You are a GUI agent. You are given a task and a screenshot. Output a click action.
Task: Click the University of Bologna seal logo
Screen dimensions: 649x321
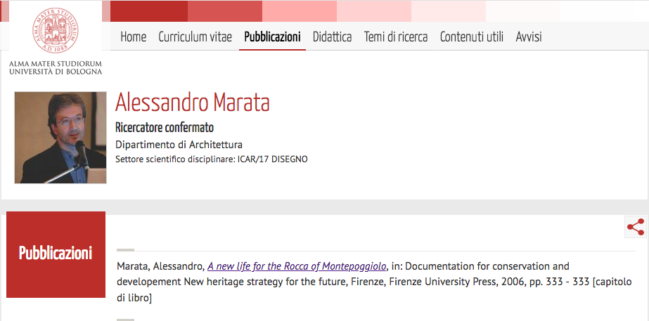coord(56,30)
